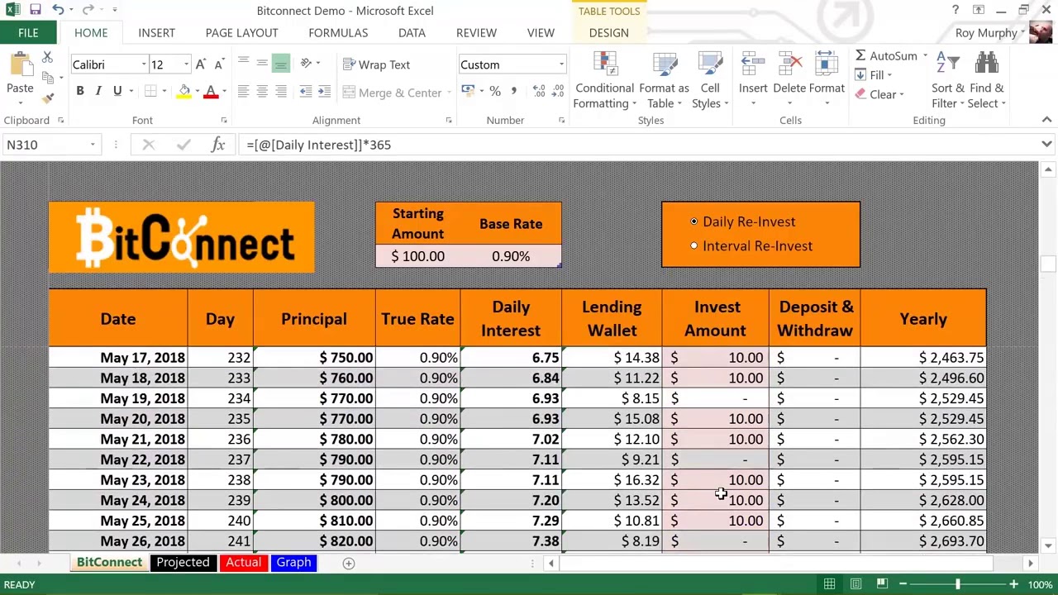Open the Format as Table gallery
This screenshot has height=595, width=1058.
[x=664, y=81]
